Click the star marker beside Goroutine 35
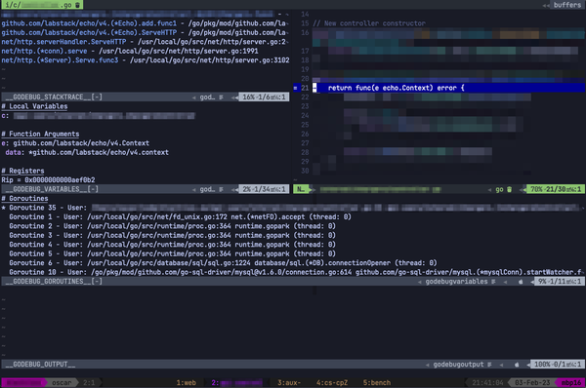This screenshot has width=586, height=388. pyautogui.click(x=4, y=208)
